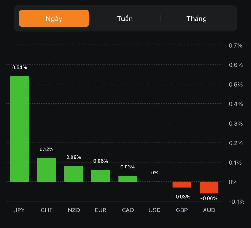
Task: Switch to the Tuần tab
Action: 125,18
